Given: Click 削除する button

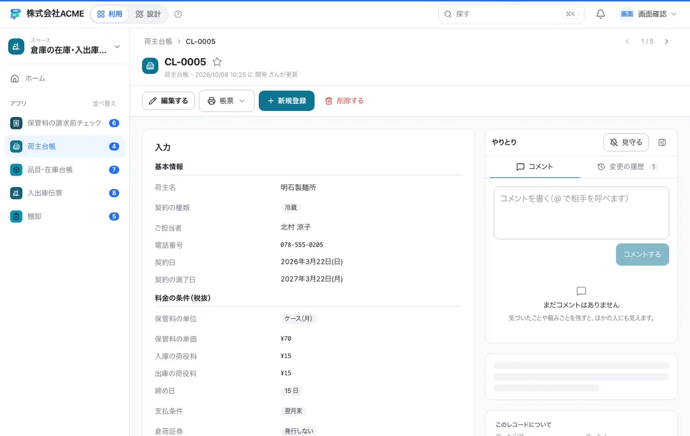Looking at the screenshot, I should (344, 101).
